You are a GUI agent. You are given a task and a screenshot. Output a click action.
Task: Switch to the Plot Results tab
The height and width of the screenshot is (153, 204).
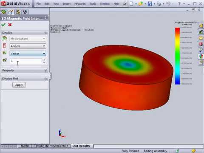(81, 146)
